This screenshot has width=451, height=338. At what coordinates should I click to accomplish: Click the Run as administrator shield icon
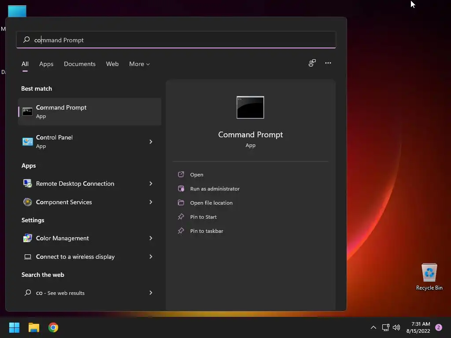(x=181, y=188)
